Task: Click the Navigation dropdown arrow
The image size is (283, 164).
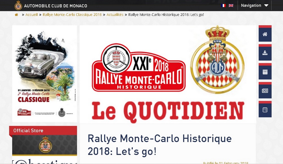Action: click(x=266, y=6)
